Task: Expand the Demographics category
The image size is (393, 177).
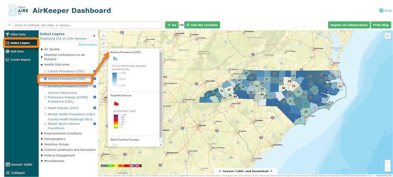Action: (42, 139)
